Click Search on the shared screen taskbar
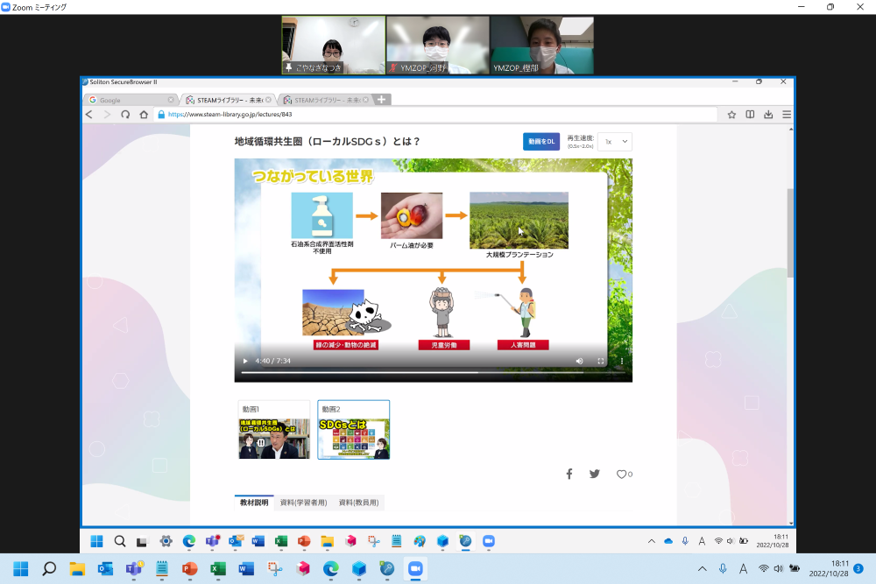 tap(119, 541)
